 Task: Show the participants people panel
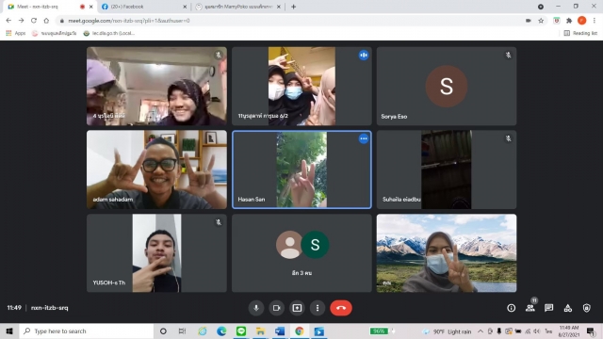coord(530,308)
